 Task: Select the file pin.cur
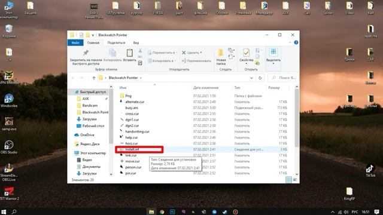click(x=130, y=173)
